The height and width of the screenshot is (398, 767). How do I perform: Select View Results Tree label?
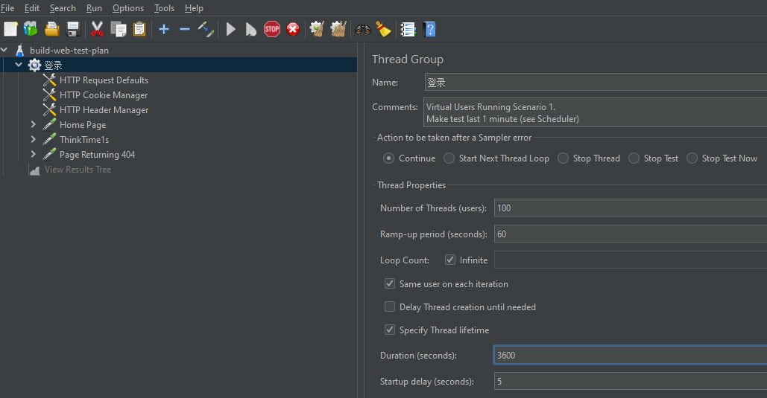[78, 170]
